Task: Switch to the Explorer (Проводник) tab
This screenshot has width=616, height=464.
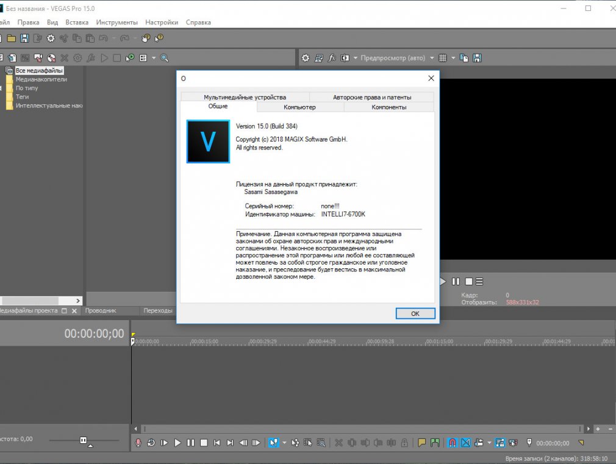Action: tap(101, 310)
